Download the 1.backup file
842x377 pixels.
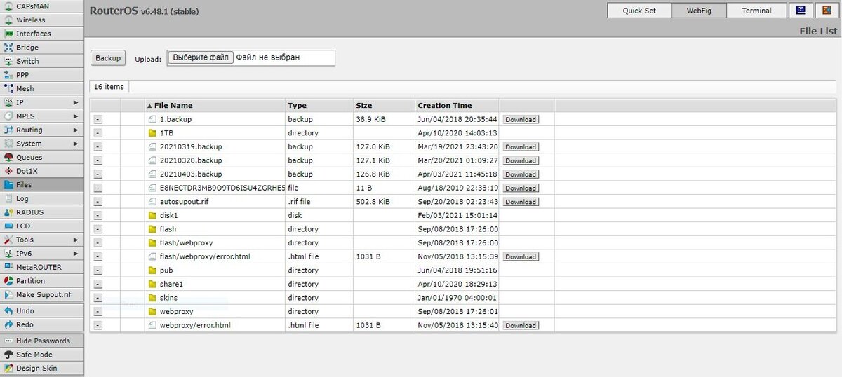tap(521, 120)
